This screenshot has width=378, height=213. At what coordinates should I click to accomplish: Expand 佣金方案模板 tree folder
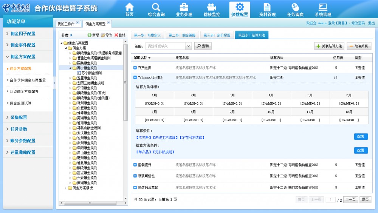[66, 188]
